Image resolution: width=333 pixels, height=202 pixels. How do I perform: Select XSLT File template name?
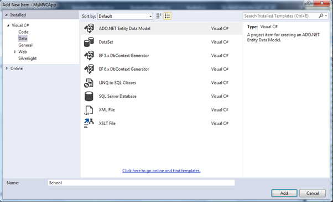[x=107, y=124]
